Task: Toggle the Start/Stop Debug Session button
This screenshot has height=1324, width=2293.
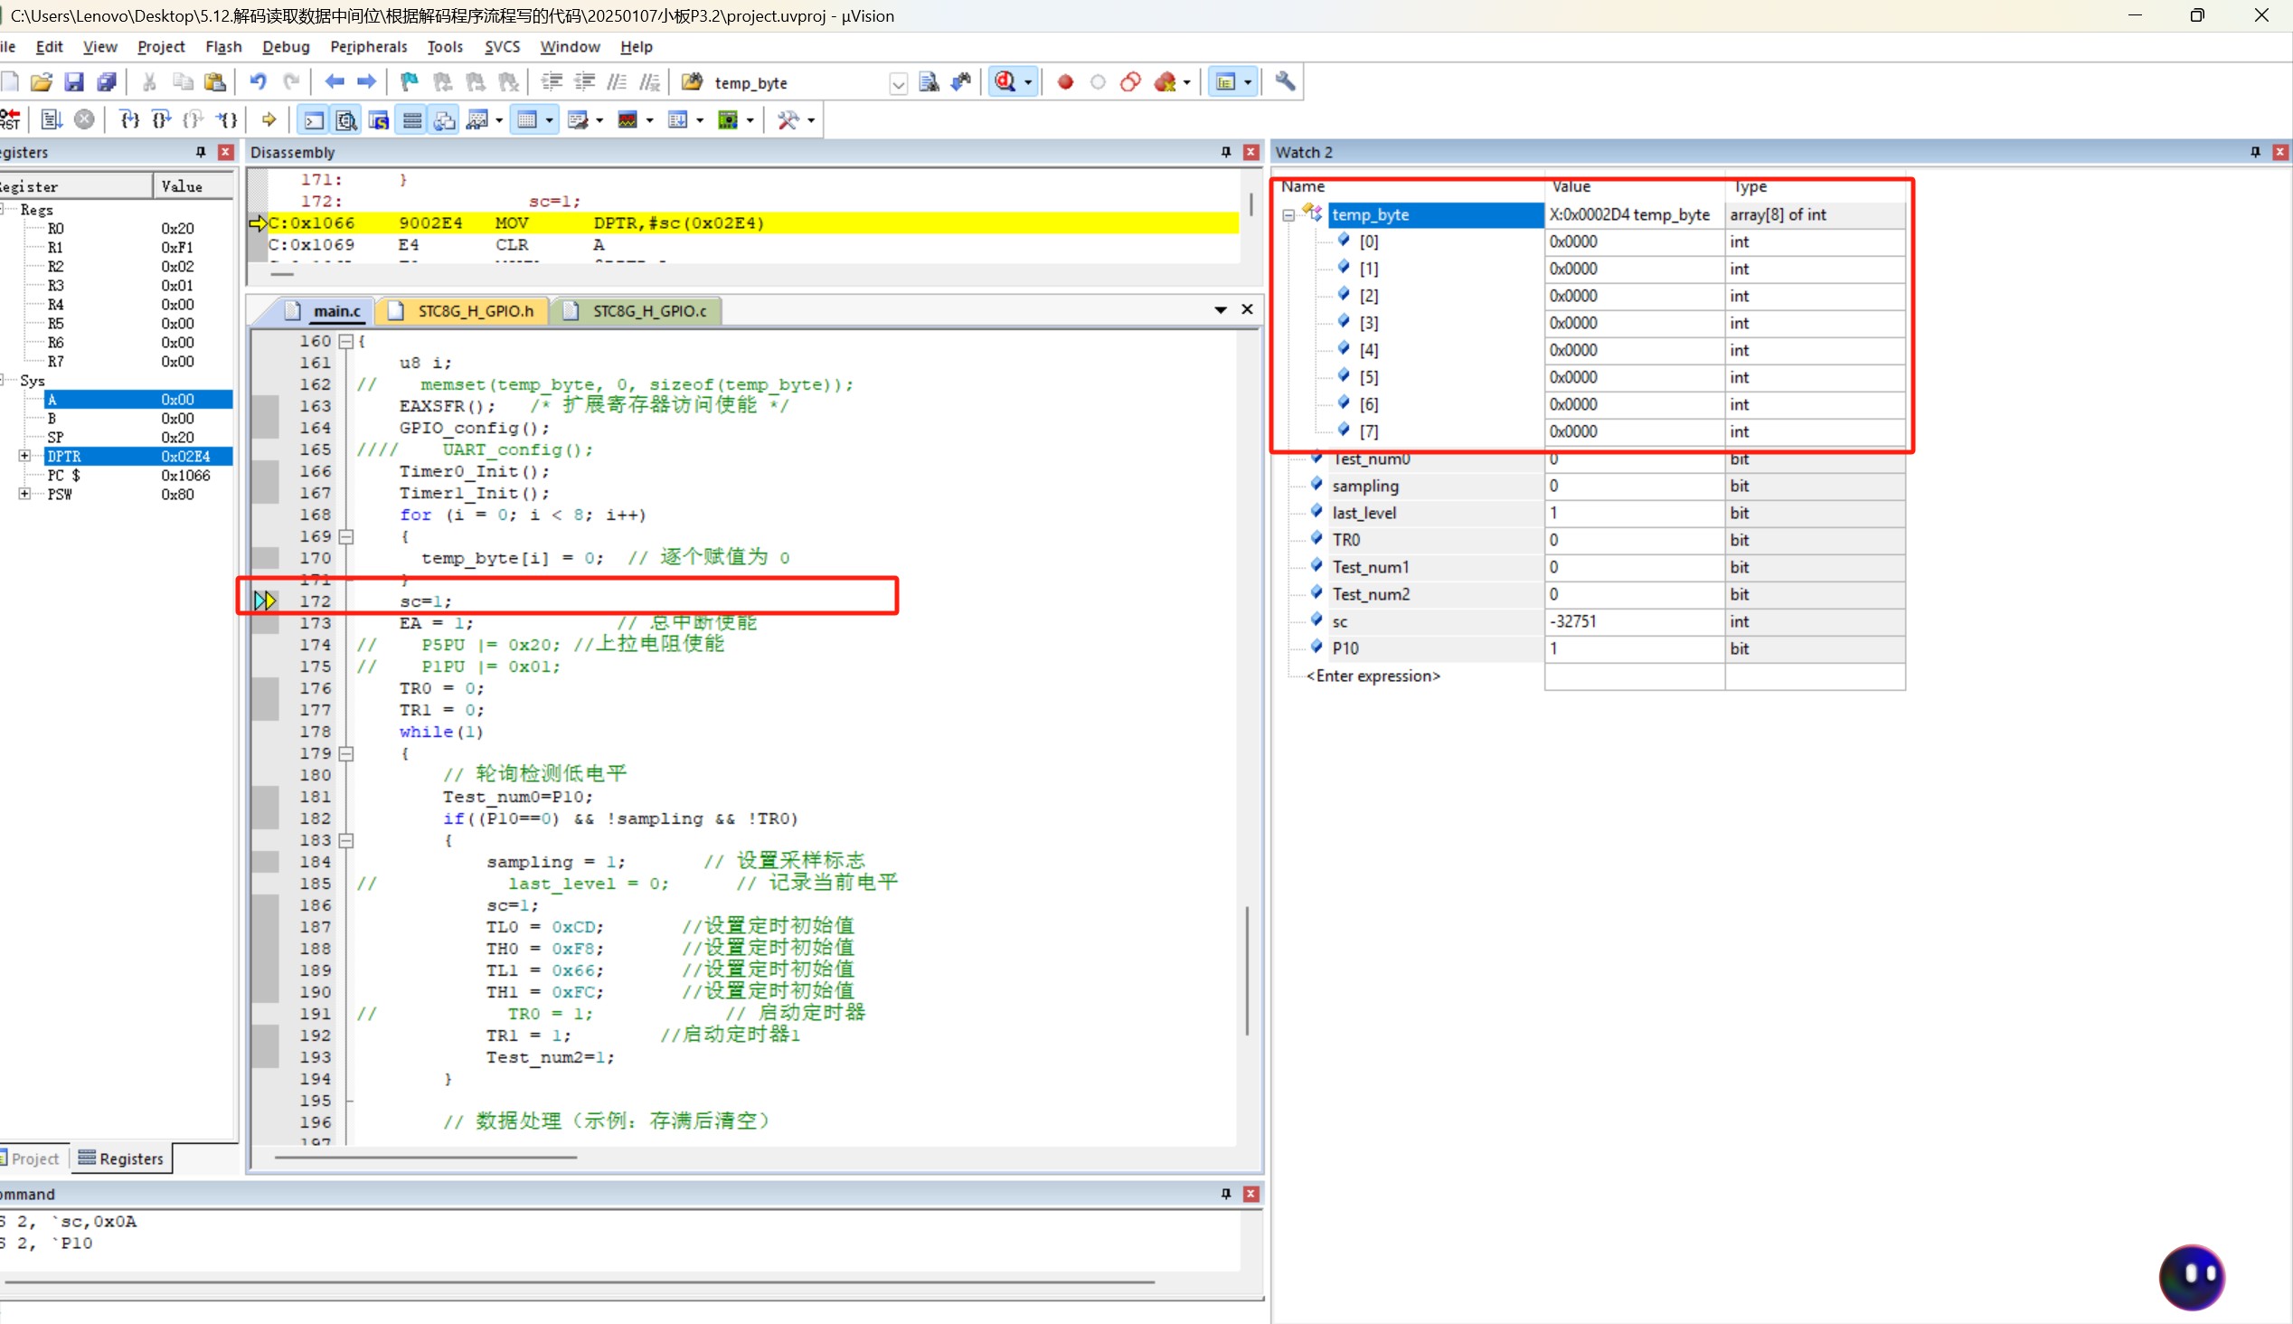Action: (1005, 83)
